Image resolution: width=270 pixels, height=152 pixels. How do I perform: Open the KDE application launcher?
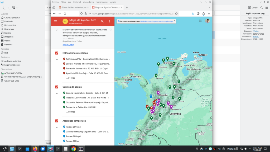coord(5,149)
